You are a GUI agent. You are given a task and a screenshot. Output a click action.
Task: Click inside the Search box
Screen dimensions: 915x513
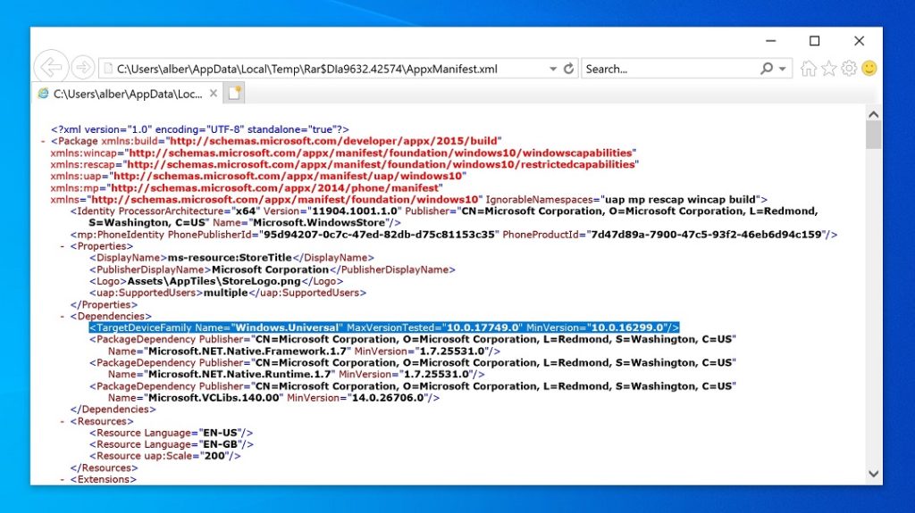[x=670, y=69]
